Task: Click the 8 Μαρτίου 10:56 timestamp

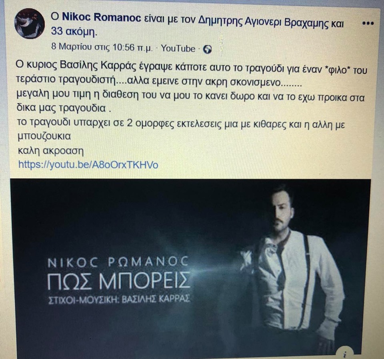Action: (102, 47)
